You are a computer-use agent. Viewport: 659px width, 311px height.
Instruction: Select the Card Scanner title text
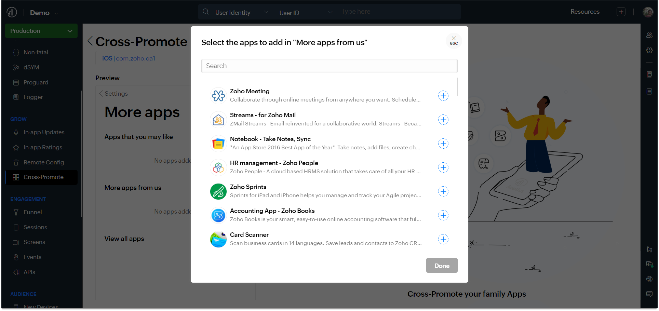(249, 235)
